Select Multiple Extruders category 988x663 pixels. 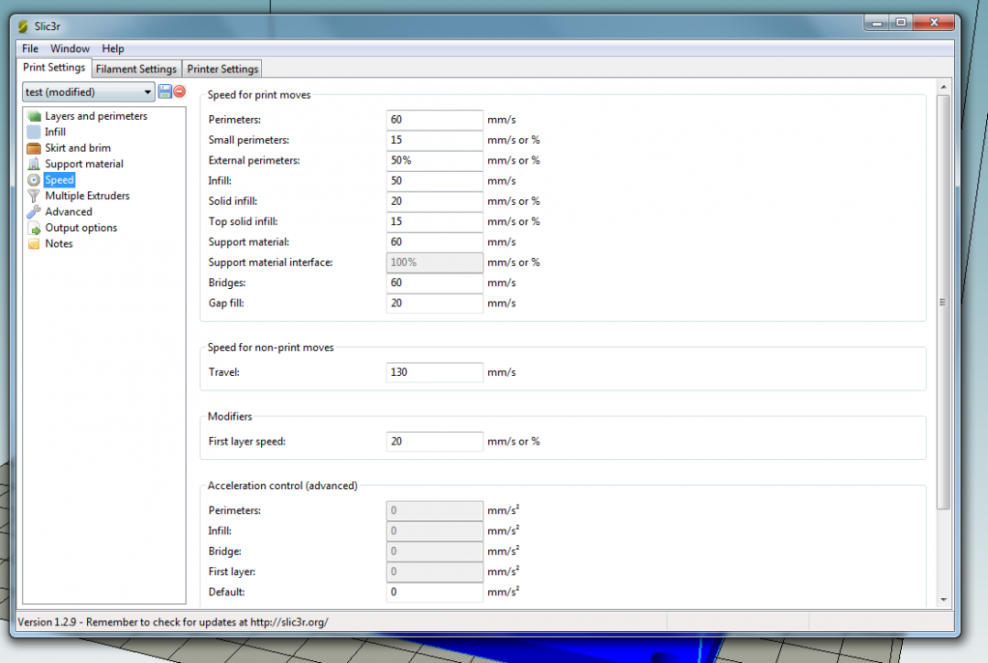pyautogui.click(x=88, y=197)
